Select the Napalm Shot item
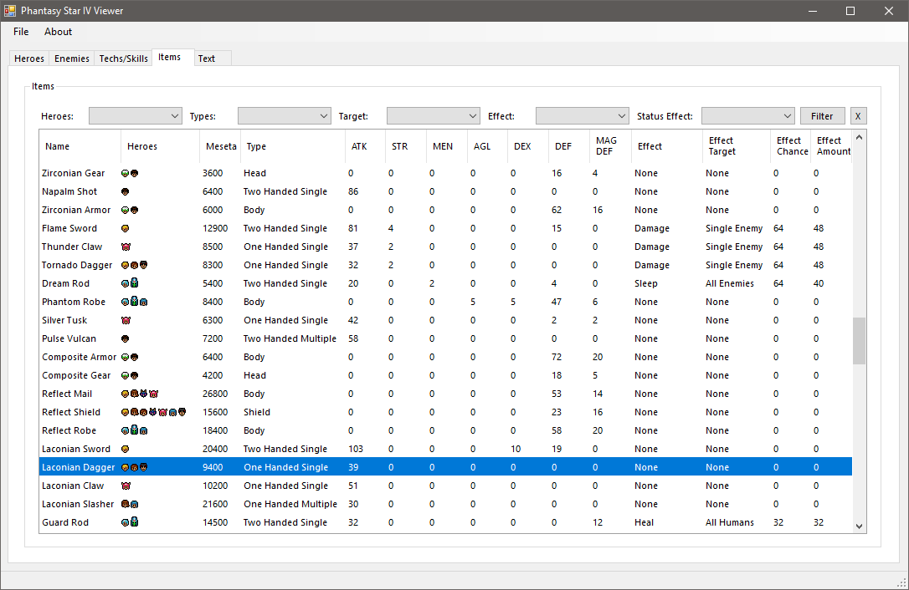 445,191
